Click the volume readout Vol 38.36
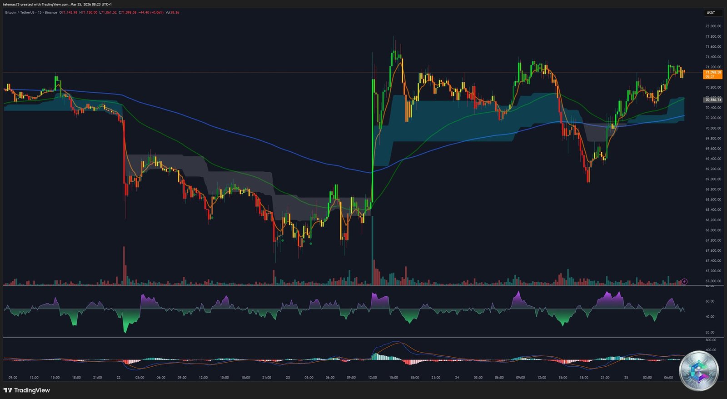 172,12
